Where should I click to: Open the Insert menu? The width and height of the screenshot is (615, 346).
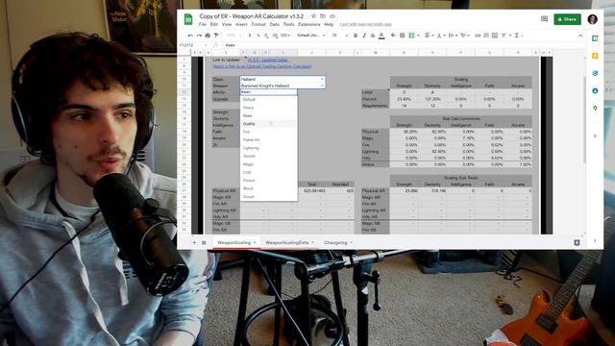click(241, 24)
